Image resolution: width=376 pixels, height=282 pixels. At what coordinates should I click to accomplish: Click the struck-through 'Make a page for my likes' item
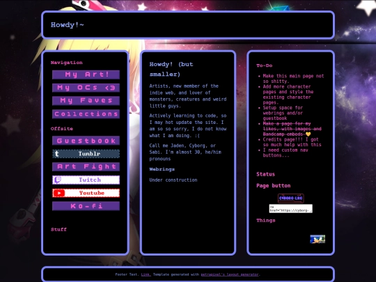tap(292, 129)
